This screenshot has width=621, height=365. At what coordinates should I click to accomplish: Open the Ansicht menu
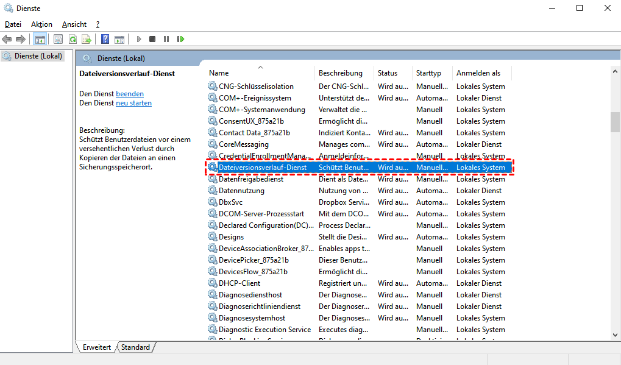click(74, 24)
